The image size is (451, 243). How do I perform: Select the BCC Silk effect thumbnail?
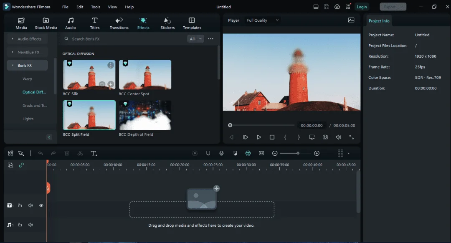coord(89,75)
